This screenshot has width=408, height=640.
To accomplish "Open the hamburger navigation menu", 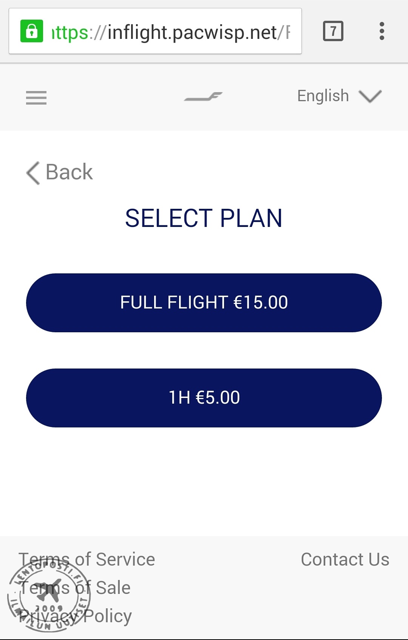I will (36, 98).
